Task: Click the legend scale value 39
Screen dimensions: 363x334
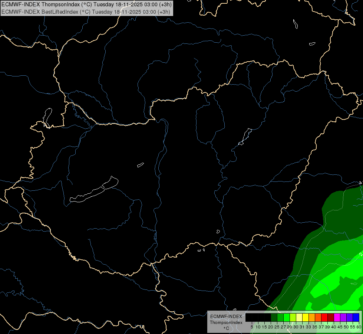Action: tap(327, 327)
